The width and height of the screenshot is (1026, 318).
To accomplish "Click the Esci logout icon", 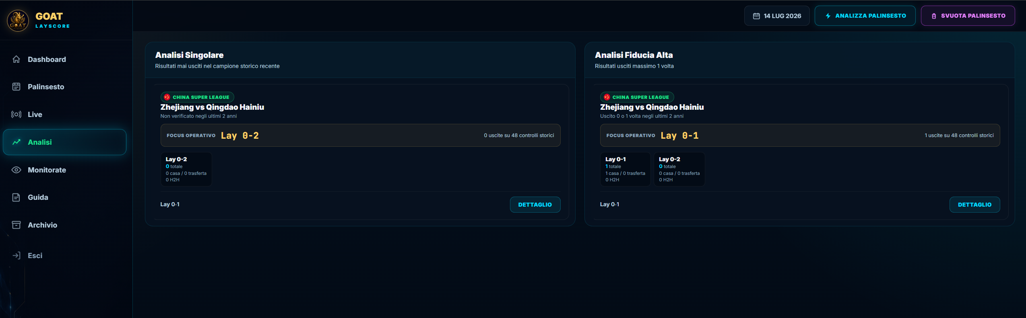I will point(16,255).
